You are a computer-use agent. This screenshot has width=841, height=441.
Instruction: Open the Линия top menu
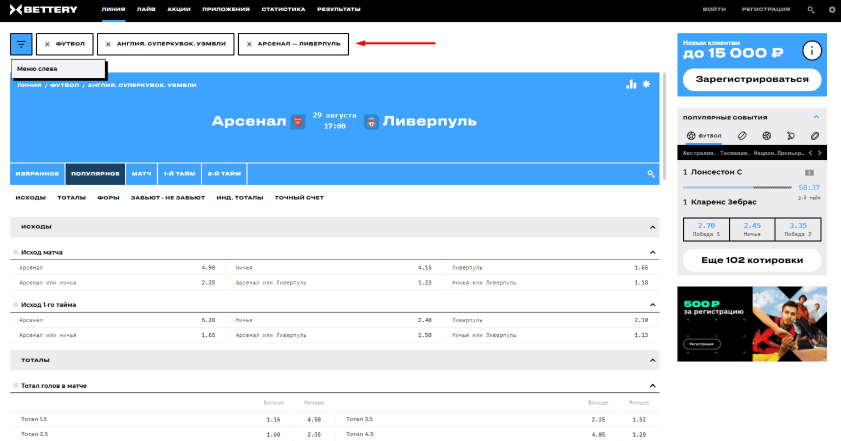(x=113, y=9)
